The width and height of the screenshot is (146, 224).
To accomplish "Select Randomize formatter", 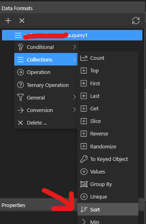I will [x=108, y=146].
